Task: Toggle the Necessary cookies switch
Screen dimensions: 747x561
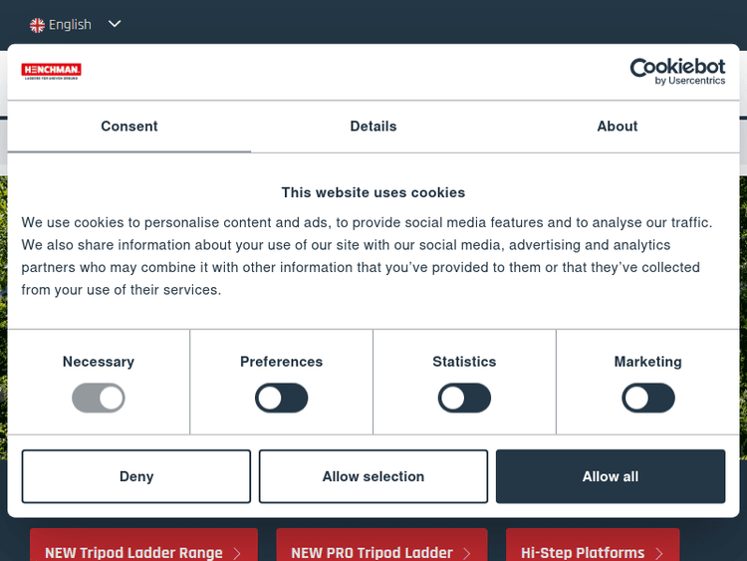Action: [99, 399]
